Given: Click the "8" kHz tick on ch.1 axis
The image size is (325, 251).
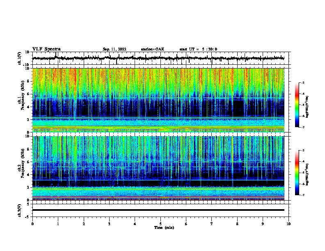Looking at the screenshot, I should click(28, 81).
